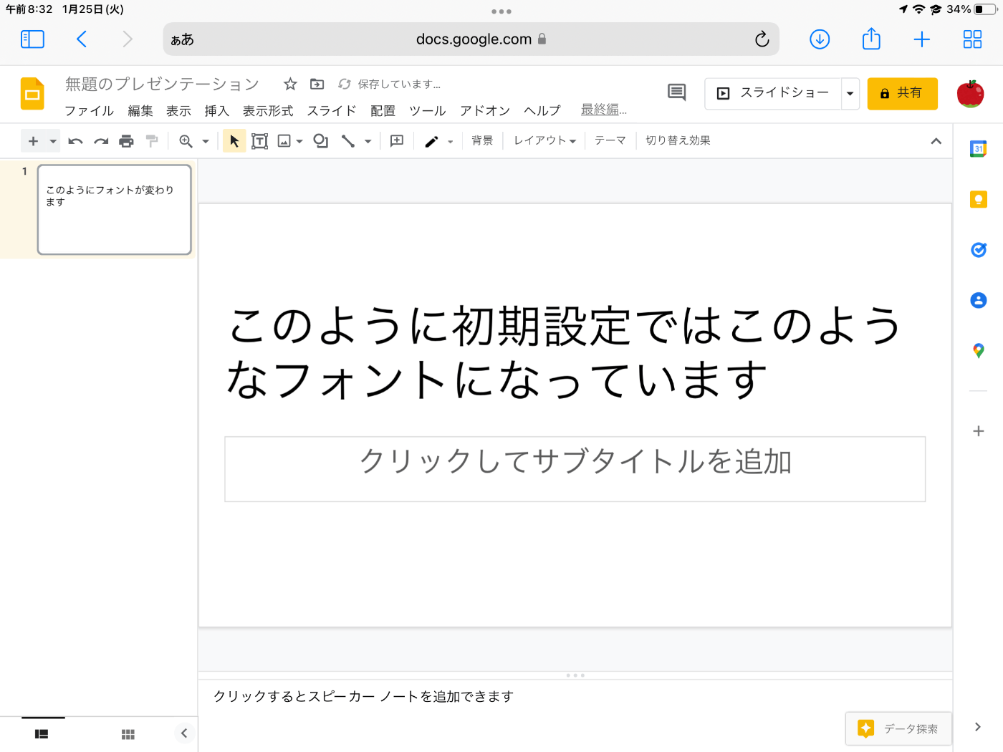Click the add comment icon
1003x752 pixels.
397,141
